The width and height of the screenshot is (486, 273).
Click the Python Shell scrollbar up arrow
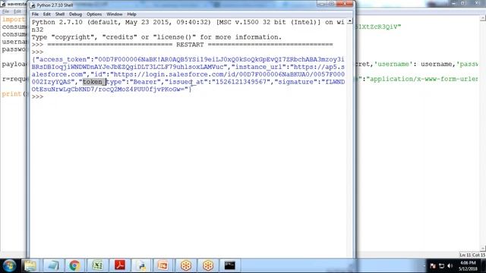point(349,21)
